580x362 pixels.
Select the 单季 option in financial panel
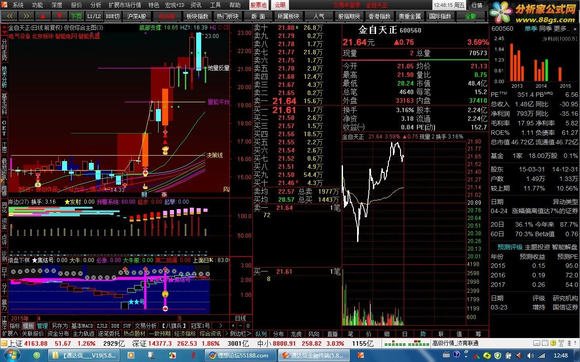pos(531,29)
